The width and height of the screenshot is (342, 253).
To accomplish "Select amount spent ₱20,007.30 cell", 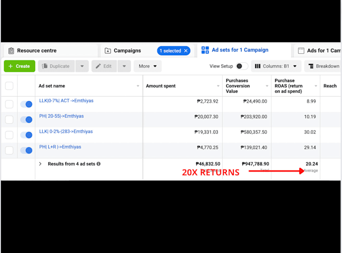I will tap(206, 117).
